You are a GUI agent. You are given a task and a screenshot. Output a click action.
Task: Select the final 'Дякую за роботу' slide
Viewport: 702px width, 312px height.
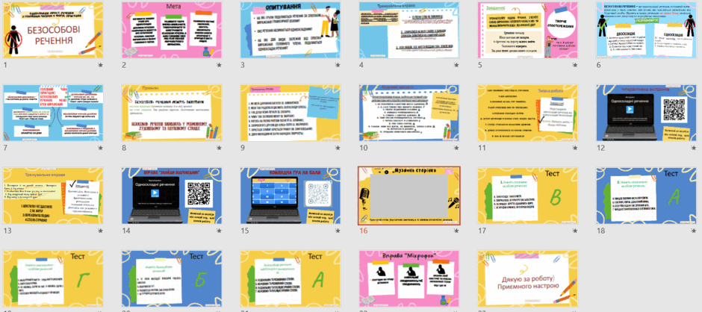(528, 278)
